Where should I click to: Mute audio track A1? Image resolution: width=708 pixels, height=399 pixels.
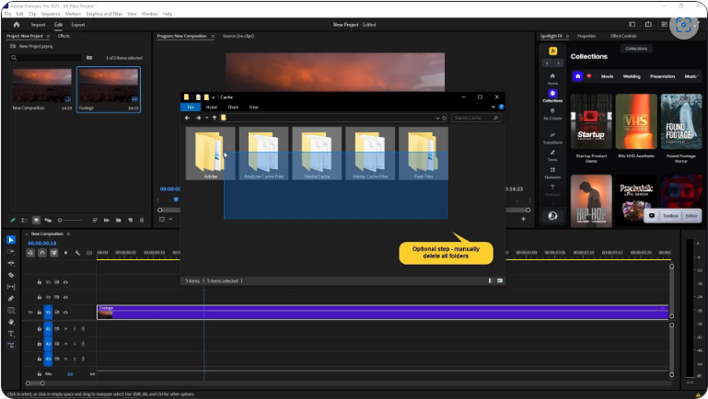[66, 329]
